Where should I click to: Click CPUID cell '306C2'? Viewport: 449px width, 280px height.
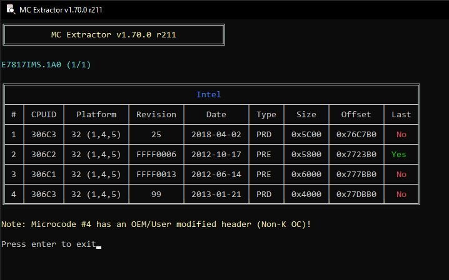coord(44,155)
